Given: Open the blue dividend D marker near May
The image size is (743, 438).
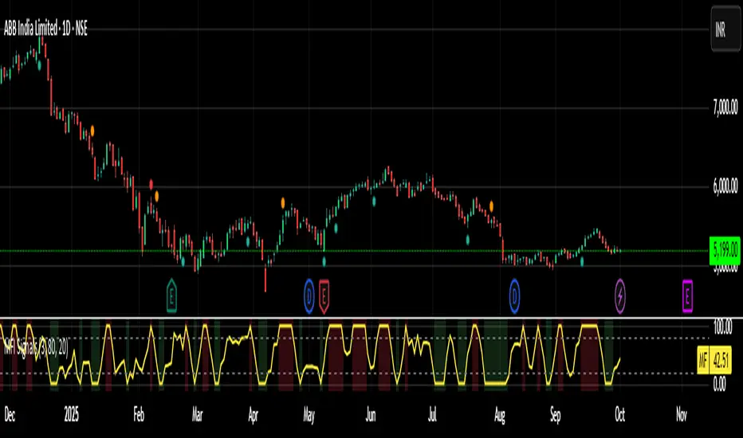Looking at the screenshot, I should (x=309, y=296).
